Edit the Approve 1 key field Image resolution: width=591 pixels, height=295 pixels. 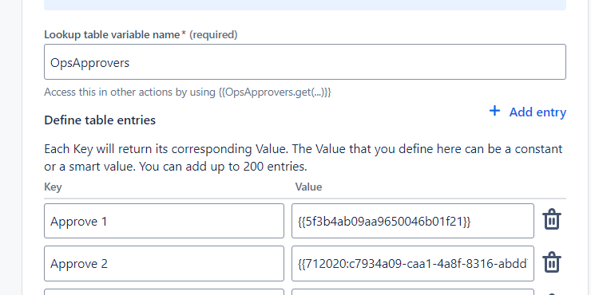pos(164,221)
